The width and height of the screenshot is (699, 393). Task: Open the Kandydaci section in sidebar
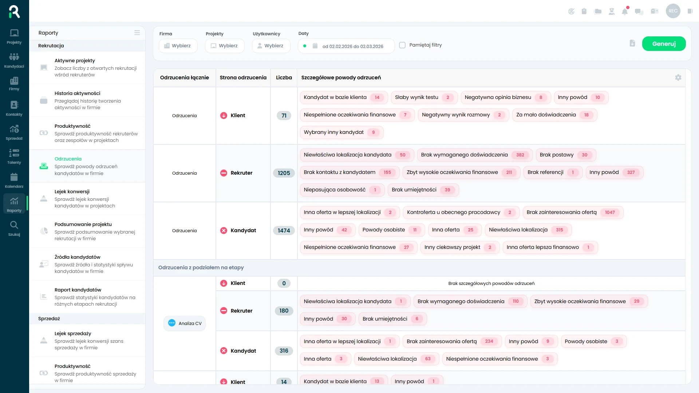click(x=14, y=60)
